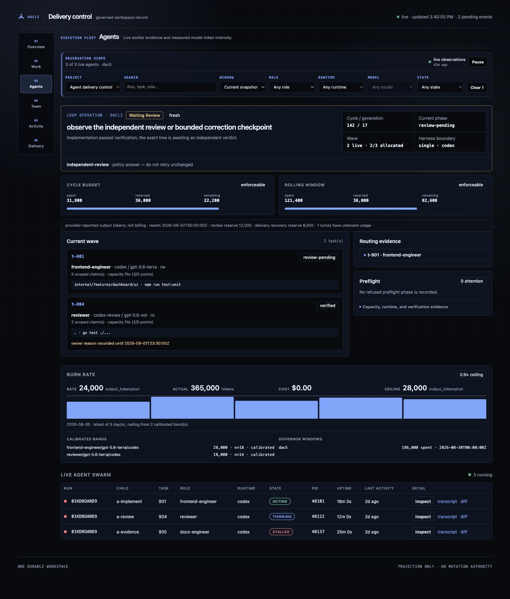Open the Project dropdown
This screenshot has height=599, width=510.
click(x=93, y=87)
